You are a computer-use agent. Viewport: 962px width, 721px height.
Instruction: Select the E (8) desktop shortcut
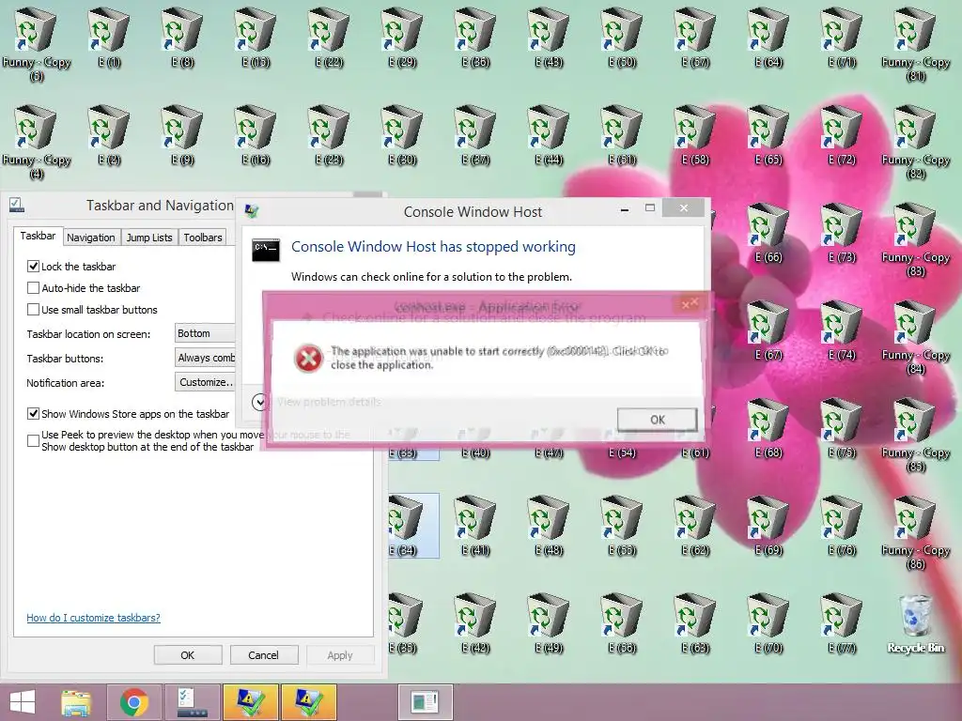[x=182, y=37]
